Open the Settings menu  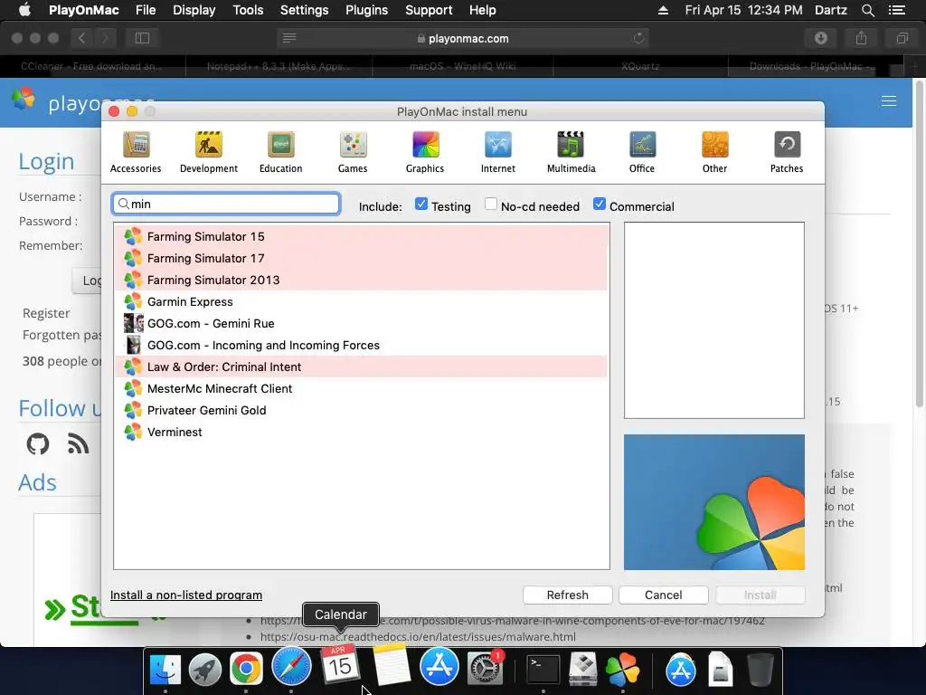(x=304, y=10)
